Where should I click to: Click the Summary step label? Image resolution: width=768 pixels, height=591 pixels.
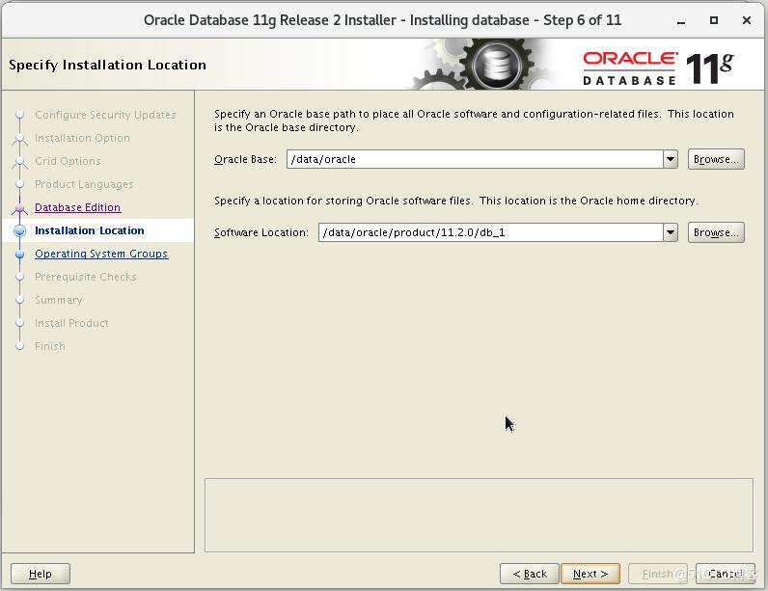[58, 300]
